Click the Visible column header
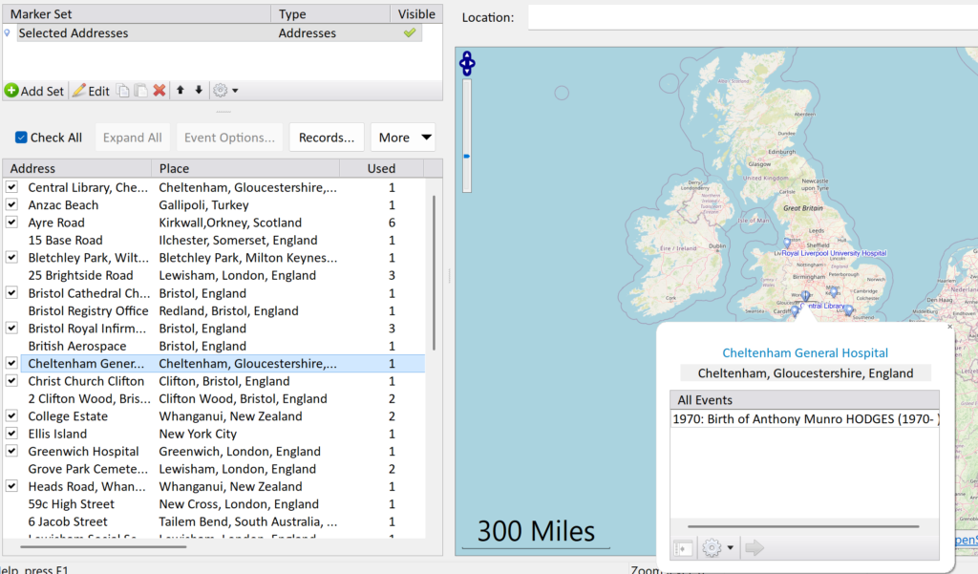The image size is (978, 574). tap(416, 13)
